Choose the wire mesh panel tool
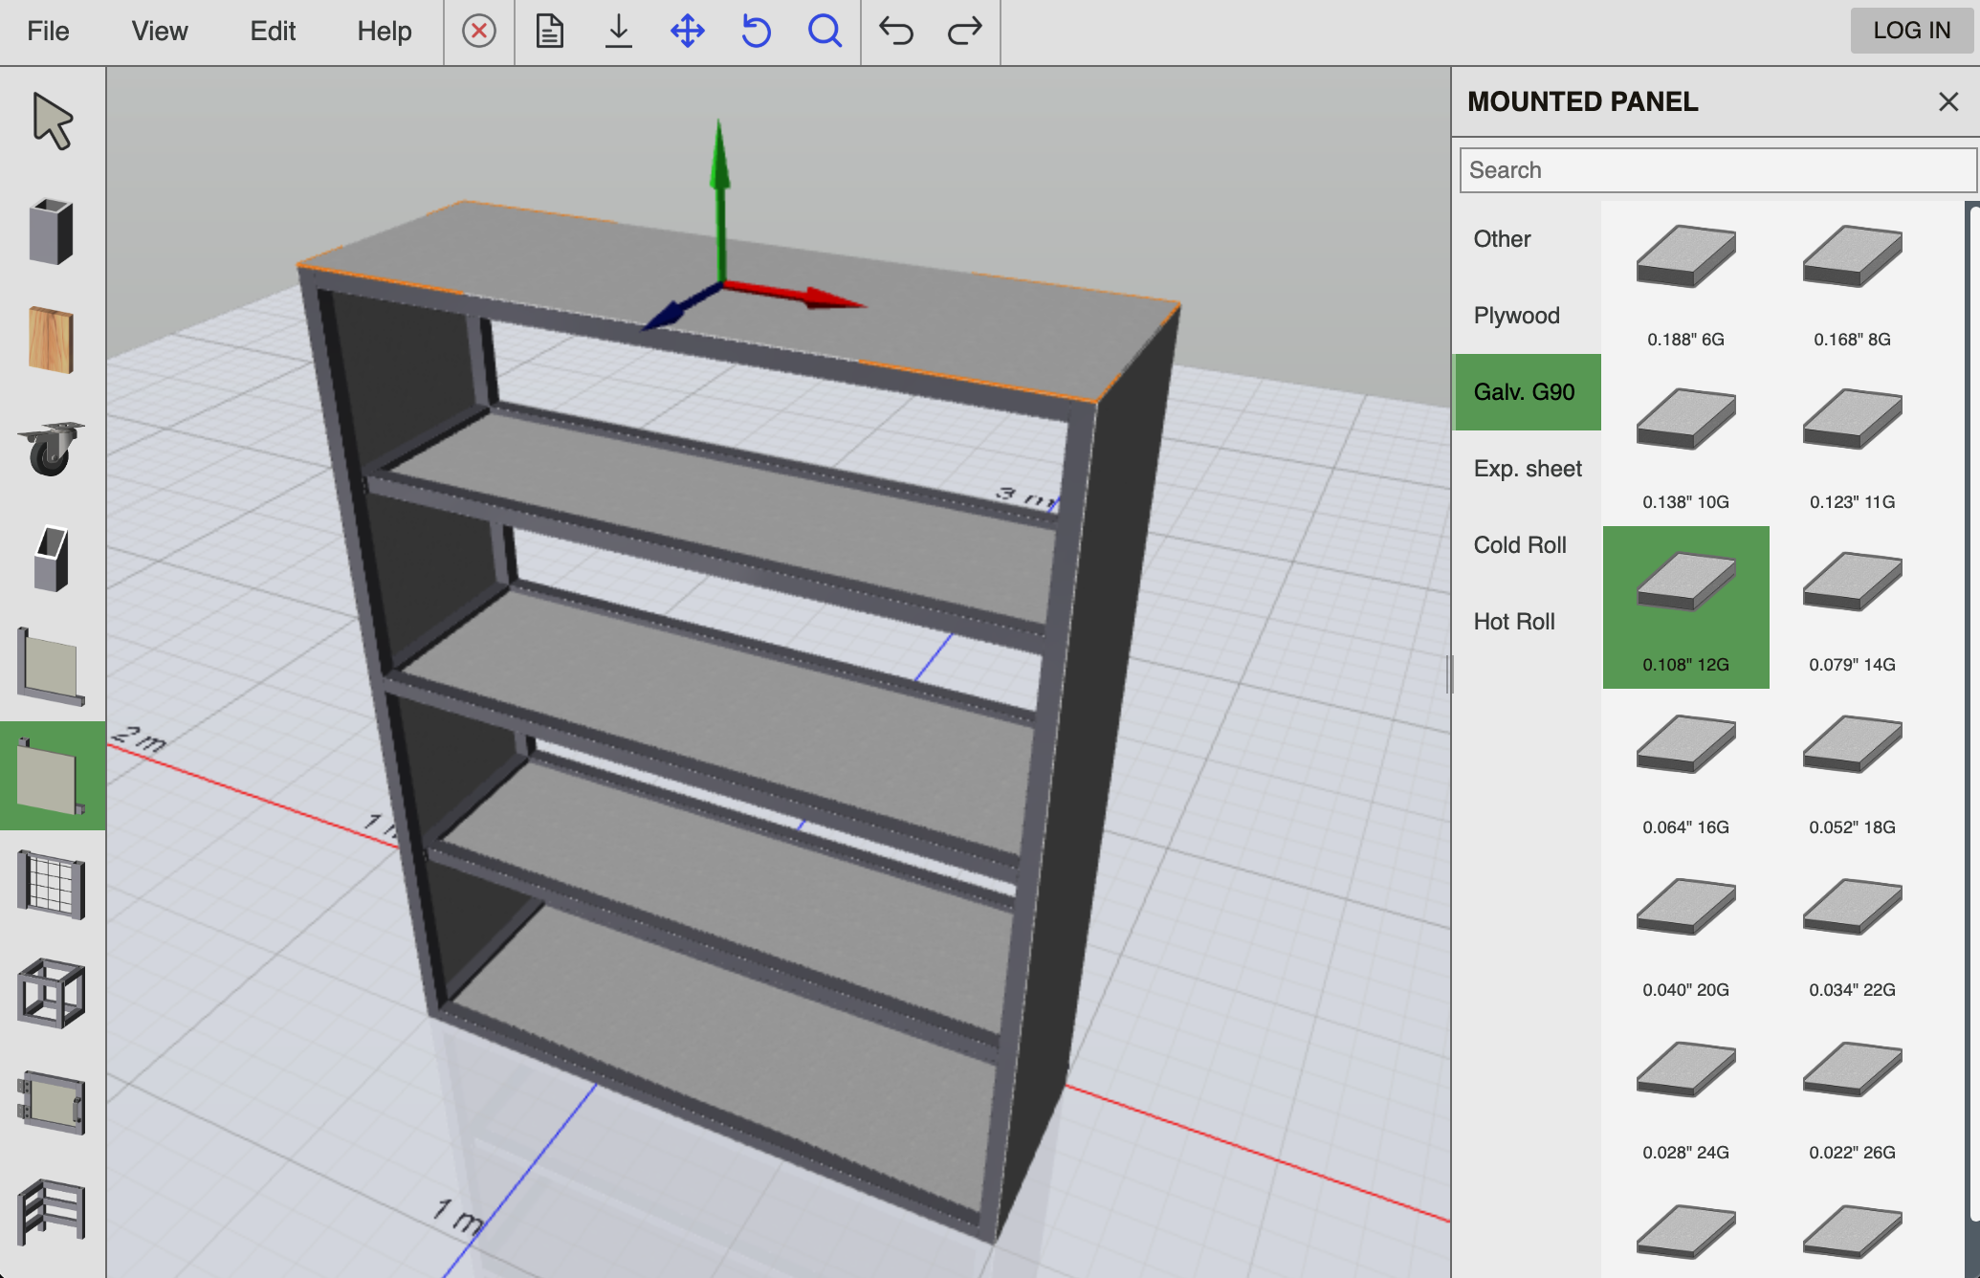The height and width of the screenshot is (1278, 1980). (52, 885)
